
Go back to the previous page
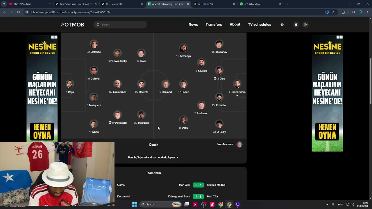(4, 12)
